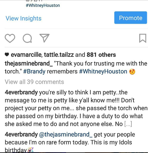Viewport: 148px width, 153px height.
Task: Click the heart-eyes emoji in caption
Action: [x=132, y=71]
